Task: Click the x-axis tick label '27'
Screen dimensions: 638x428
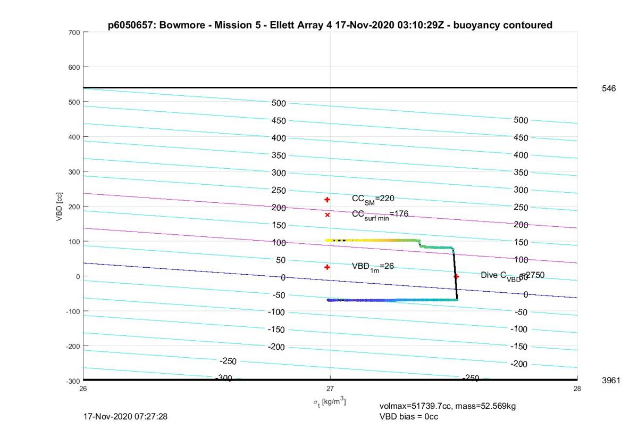Action: [330, 389]
